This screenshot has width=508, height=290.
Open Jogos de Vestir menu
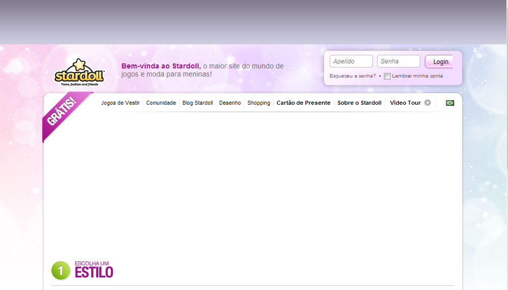tap(120, 103)
